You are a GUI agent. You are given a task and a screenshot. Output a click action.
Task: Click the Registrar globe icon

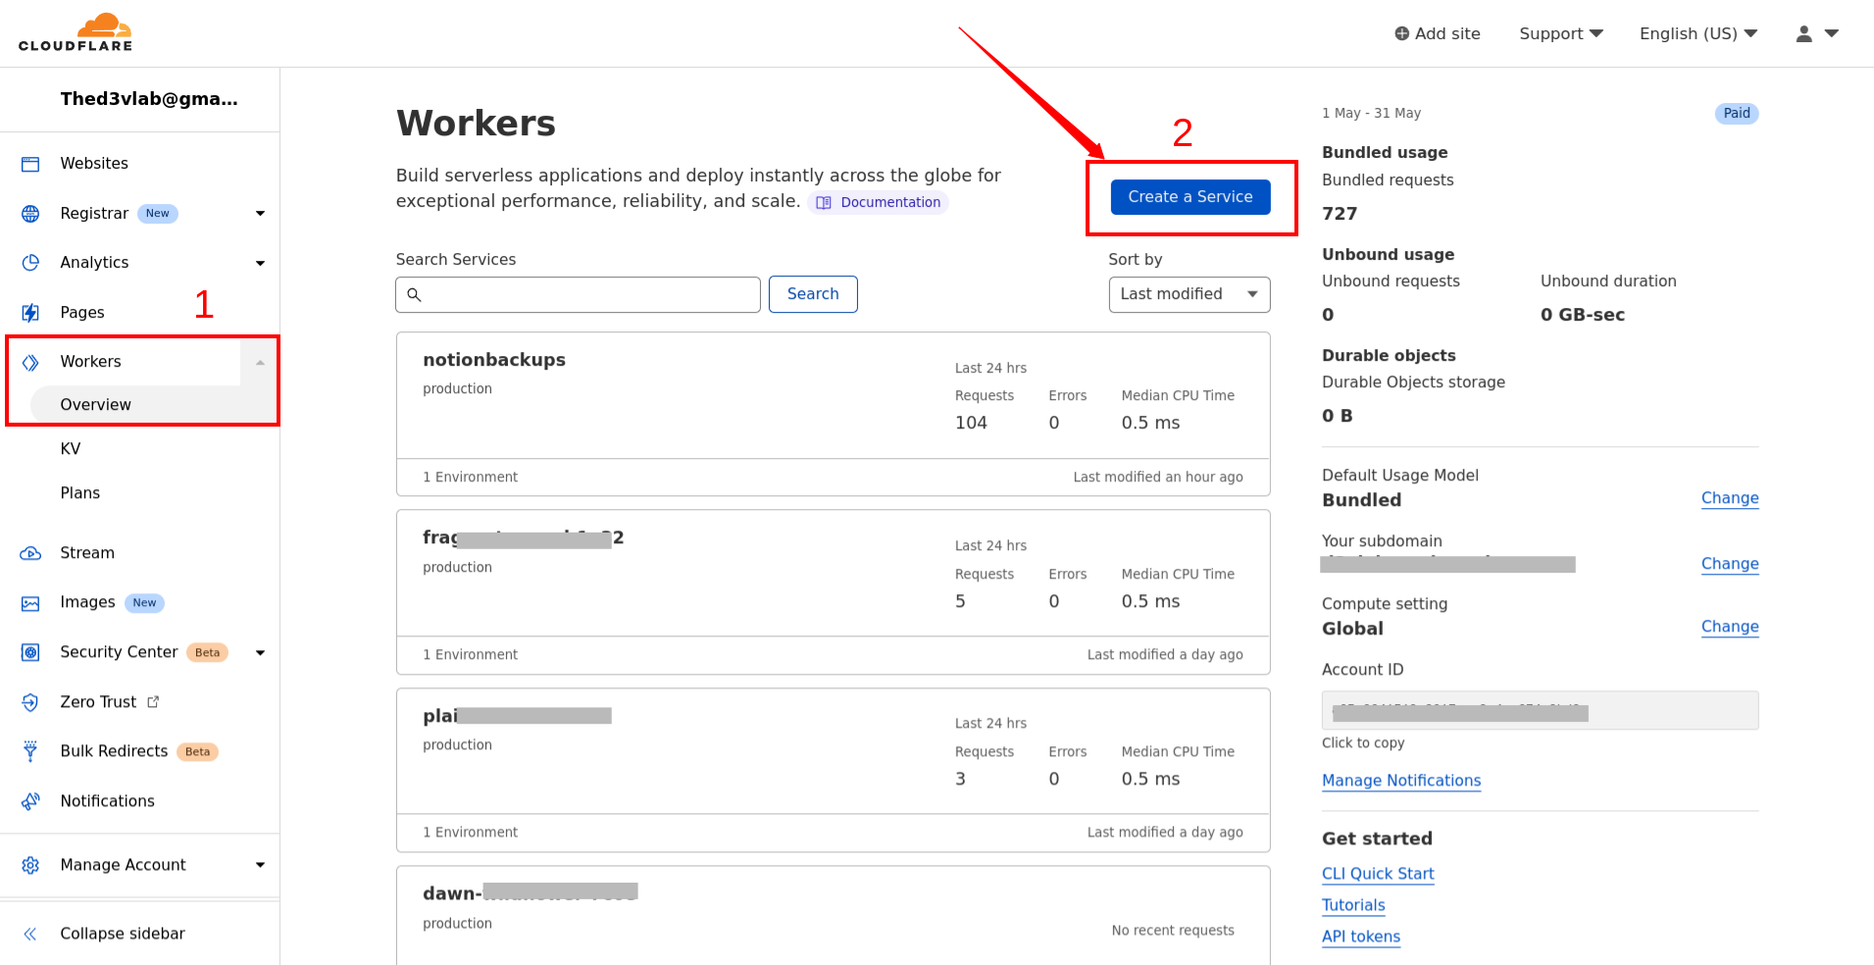[30, 214]
